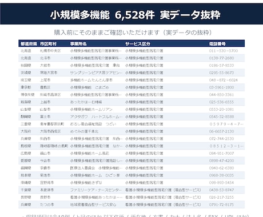The width and height of the screenshot is (263, 217).
Task: Click the 事業所名 column header
Action: (78, 44)
